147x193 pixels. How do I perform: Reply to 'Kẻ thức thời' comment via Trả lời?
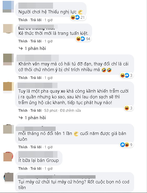point(36,41)
